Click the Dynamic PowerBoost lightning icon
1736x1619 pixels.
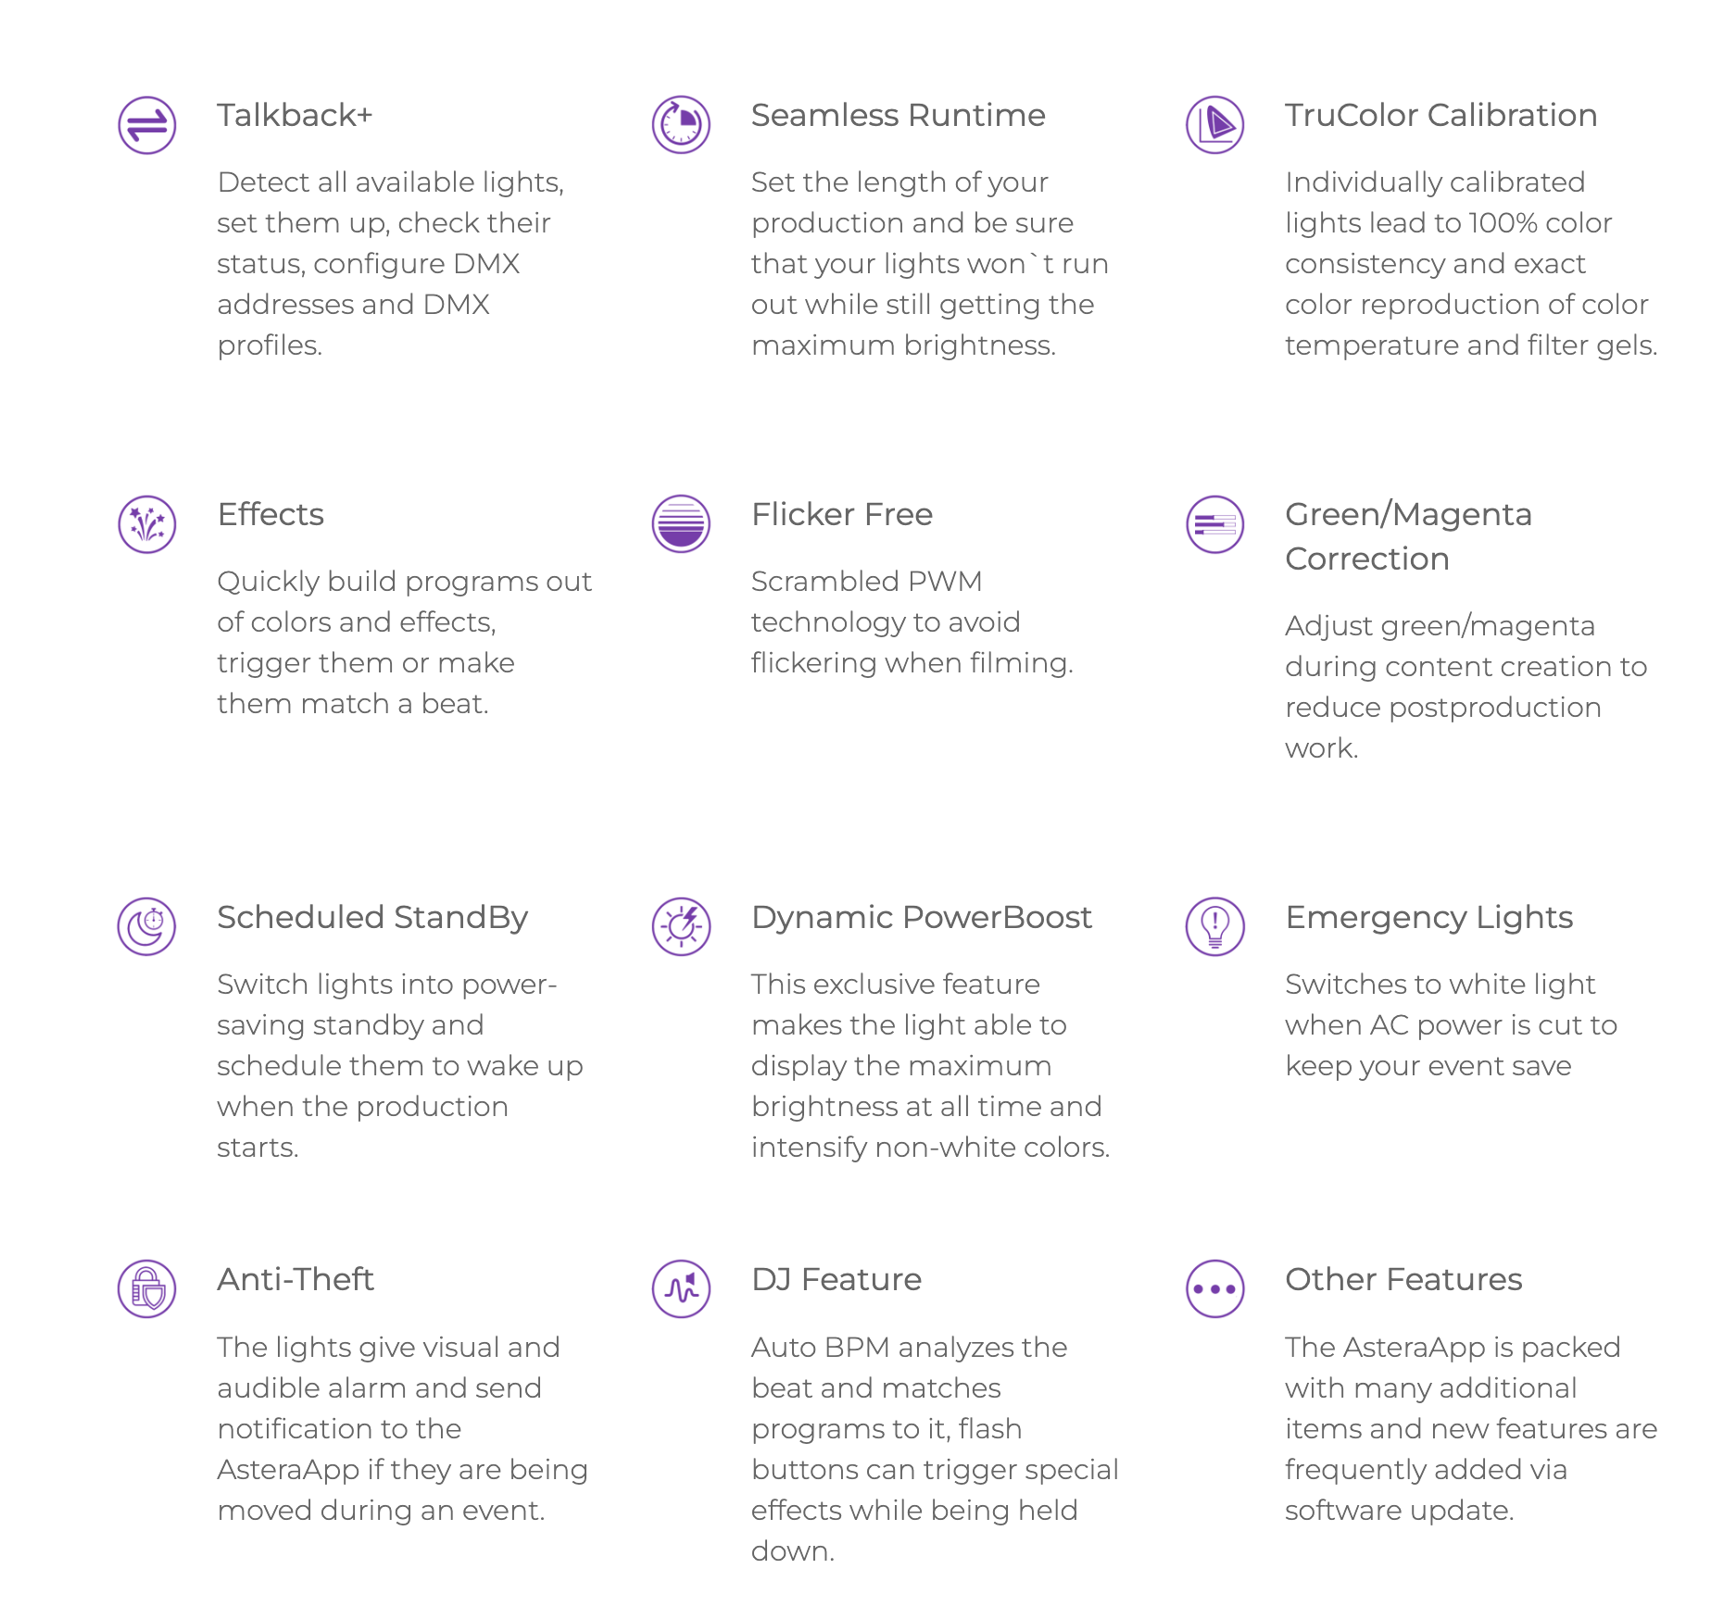tap(681, 926)
